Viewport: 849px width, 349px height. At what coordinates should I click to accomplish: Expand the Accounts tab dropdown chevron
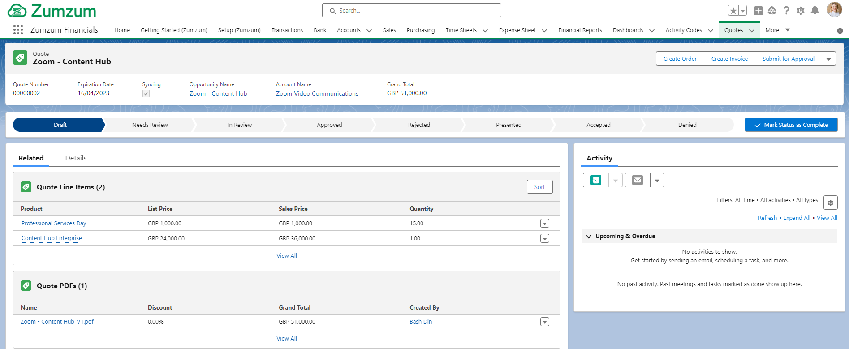tap(369, 31)
